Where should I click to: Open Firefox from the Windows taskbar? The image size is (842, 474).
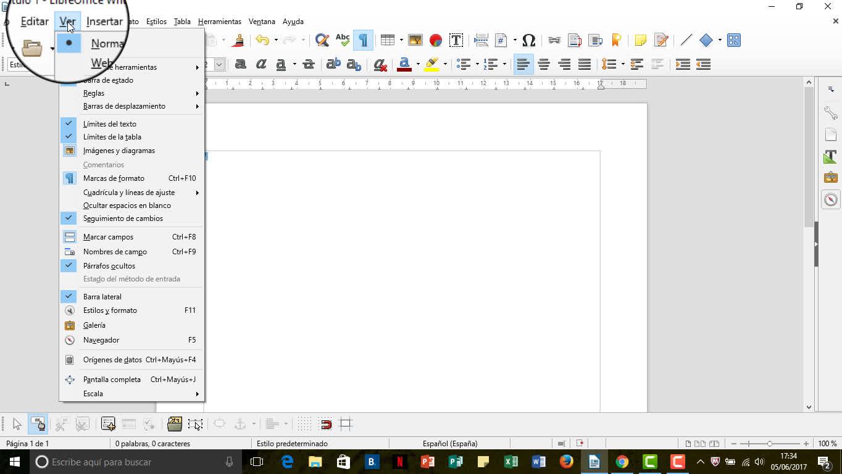566,462
